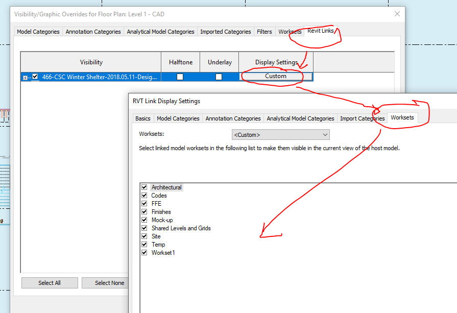Toggle the FFE workset checkbox

(145, 203)
